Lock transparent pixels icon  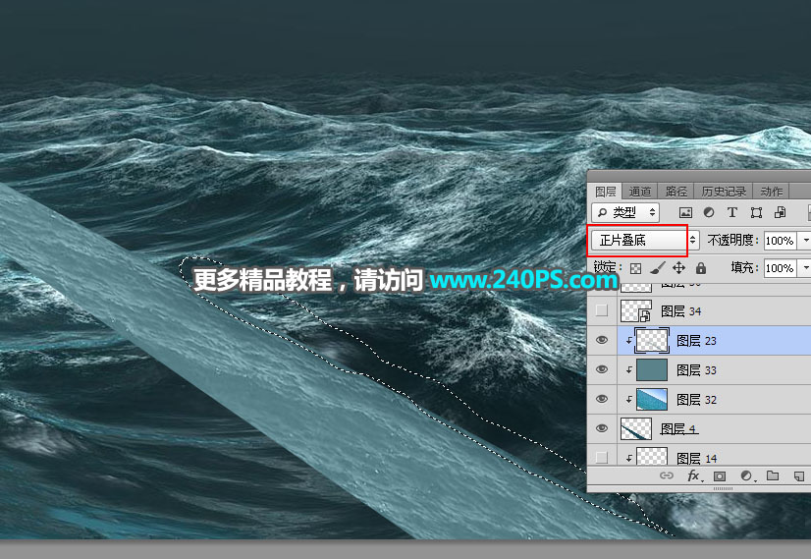click(635, 268)
